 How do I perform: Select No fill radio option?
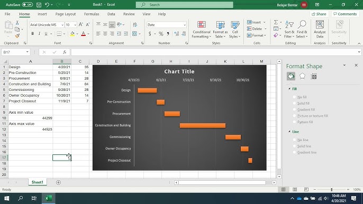(x=294, y=97)
